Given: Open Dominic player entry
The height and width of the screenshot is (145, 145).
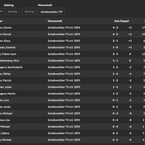Looking at the screenshot, I should [72, 48].
